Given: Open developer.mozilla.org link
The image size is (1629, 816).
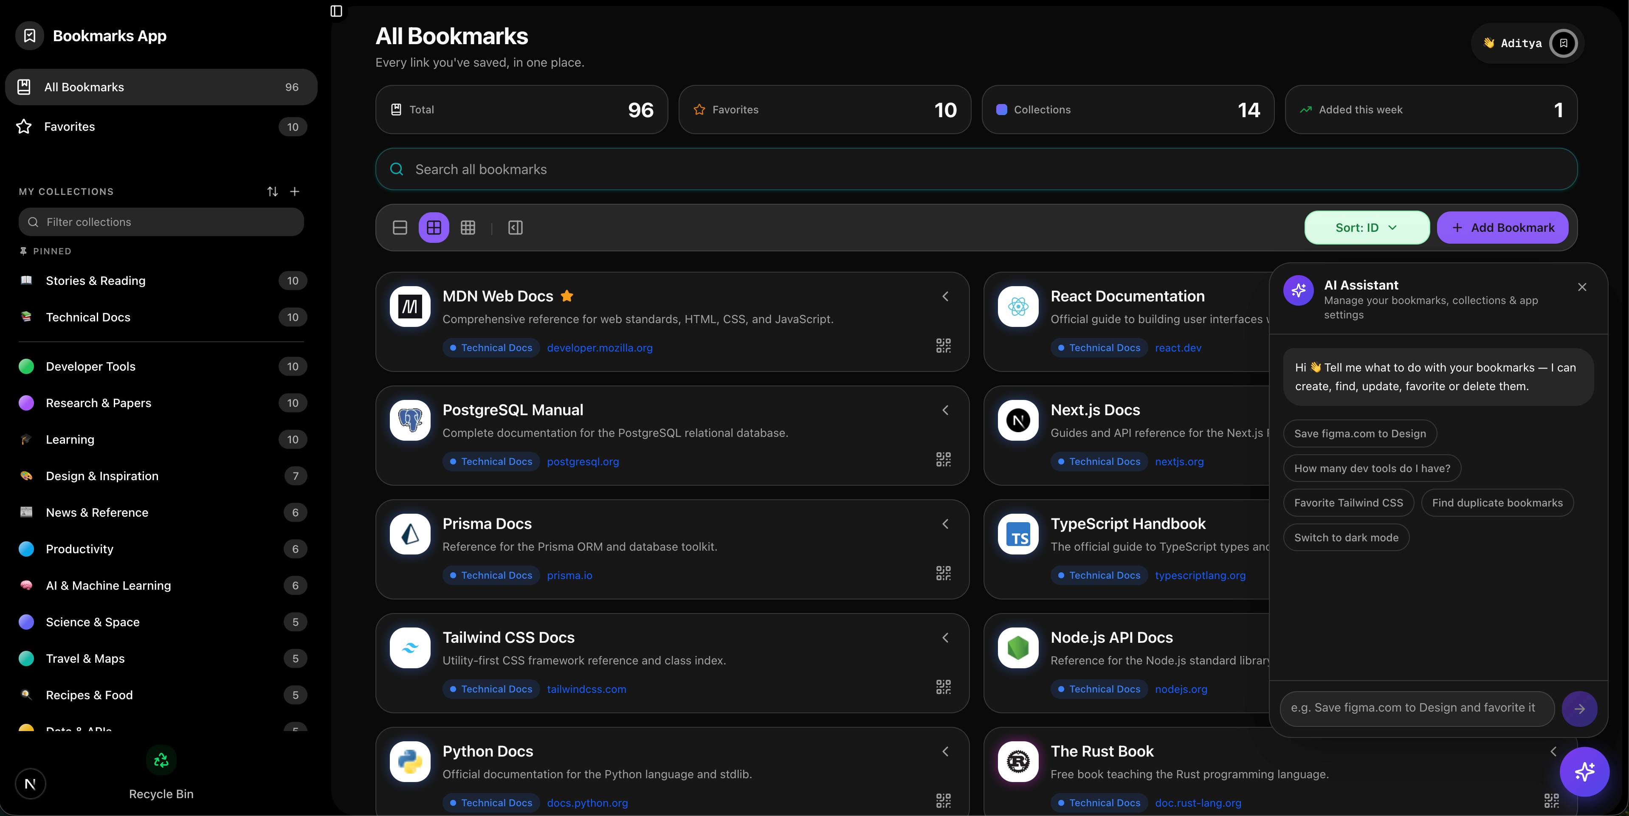Looking at the screenshot, I should pyautogui.click(x=600, y=348).
